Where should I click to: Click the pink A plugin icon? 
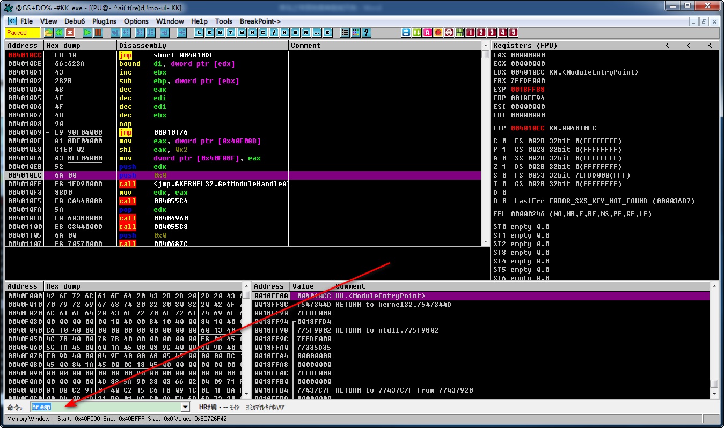click(x=428, y=33)
